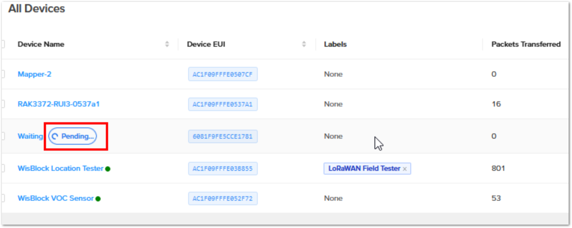Click green status dot for WisBlock VOC Sensor
Viewport: 572px width, 228px height.
[x=98, y=199]
